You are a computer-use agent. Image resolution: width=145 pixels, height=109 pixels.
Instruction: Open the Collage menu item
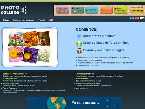pyautogui.click(x=6, y=20)
